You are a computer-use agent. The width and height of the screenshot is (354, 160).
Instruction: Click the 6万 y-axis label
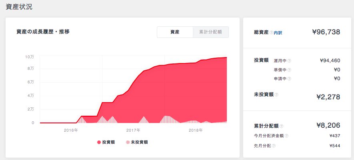point(31,82)
